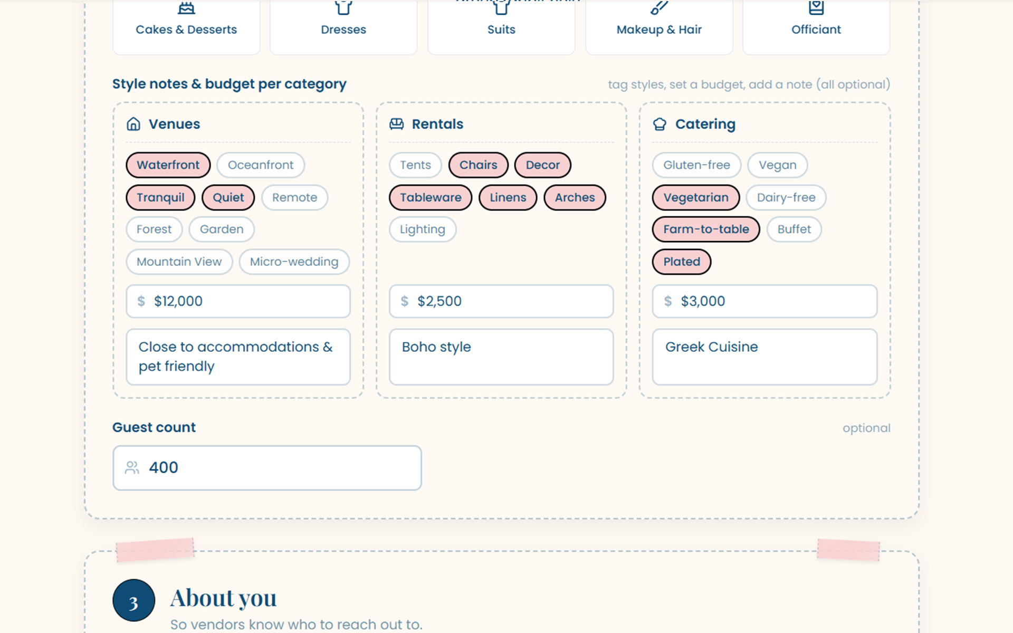Deselect the Quiet tag
This screenshot has height=633, width=1013.
point(228,198)
